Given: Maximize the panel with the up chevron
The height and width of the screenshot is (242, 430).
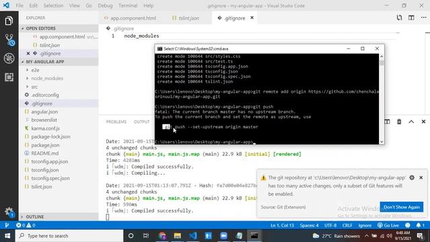Looking at the screenshot, I should [411, 122].
